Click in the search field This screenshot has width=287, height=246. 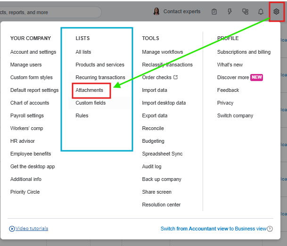click(50, 12)
